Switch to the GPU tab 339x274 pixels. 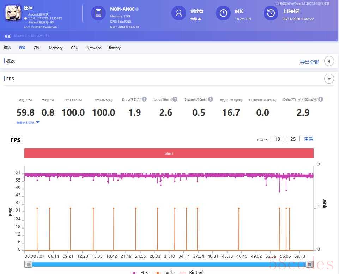click(74, 48)
